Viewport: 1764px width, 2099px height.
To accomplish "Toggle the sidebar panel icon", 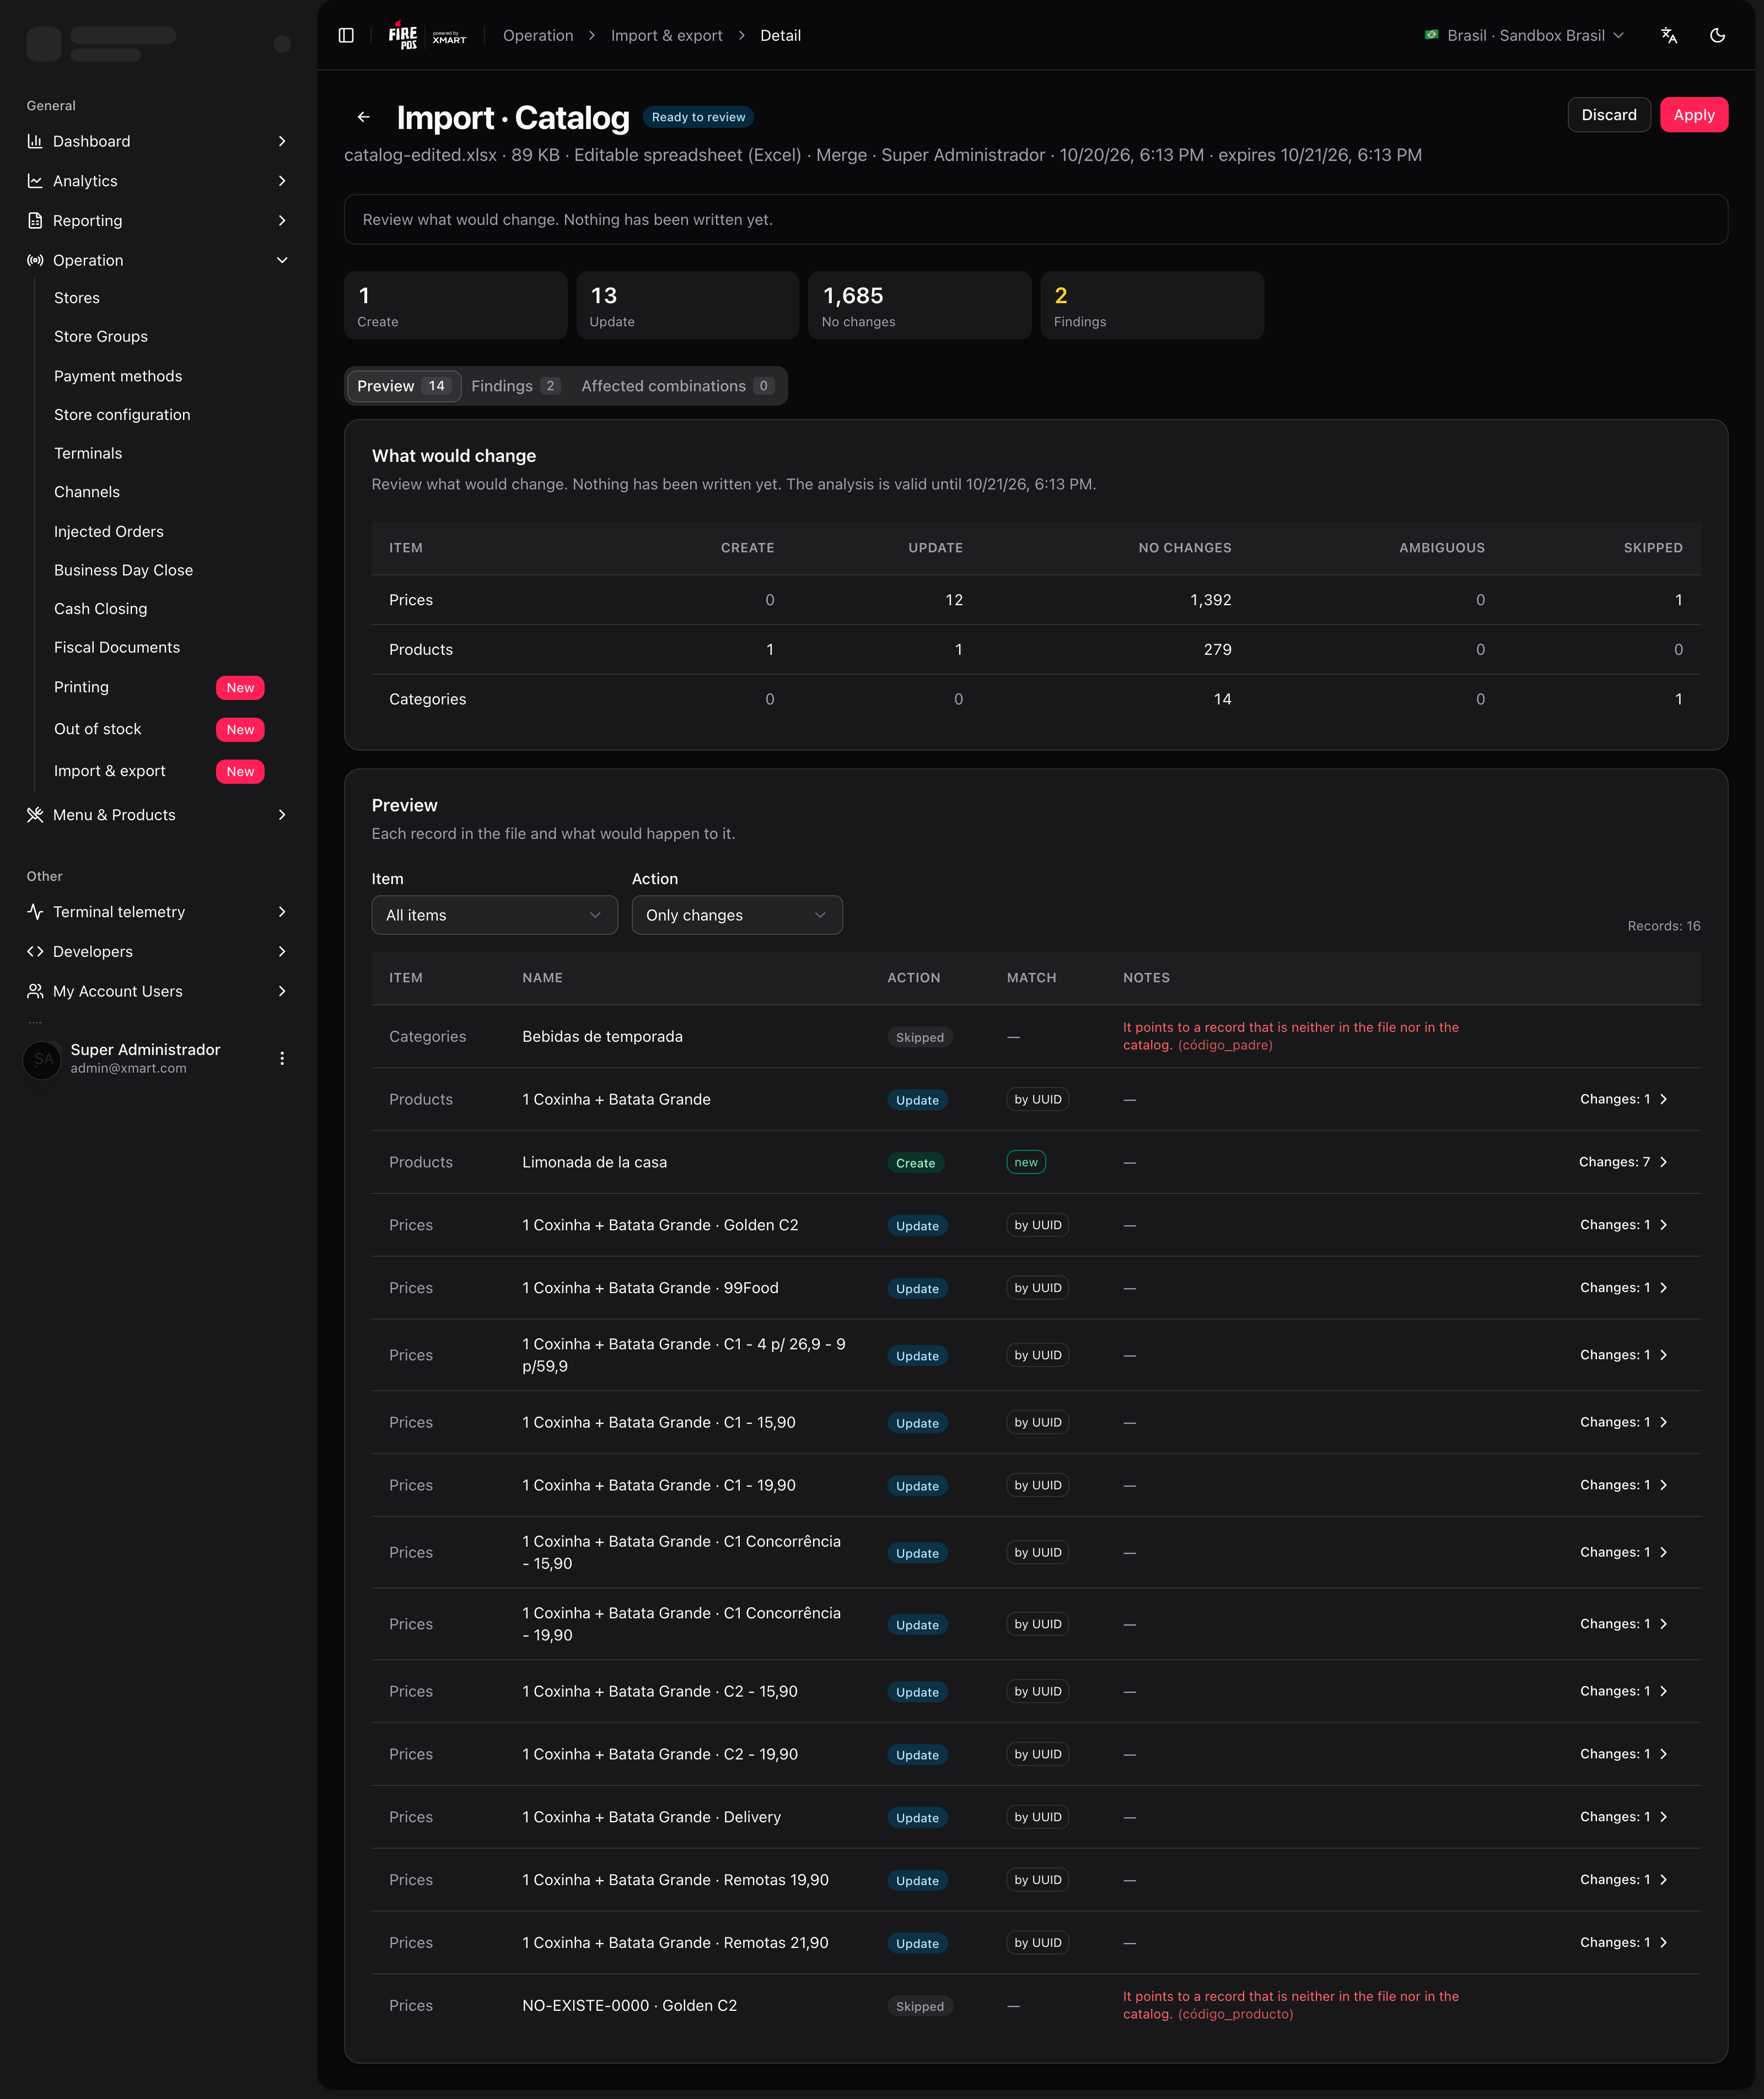I will pyautogui.click(x=346, y=35).
